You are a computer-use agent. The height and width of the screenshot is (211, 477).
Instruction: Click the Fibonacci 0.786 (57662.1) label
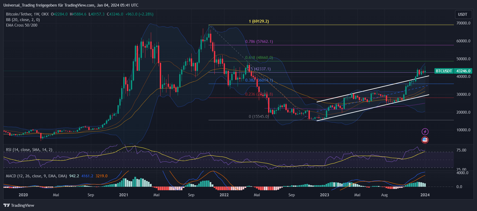coord(259,42)
